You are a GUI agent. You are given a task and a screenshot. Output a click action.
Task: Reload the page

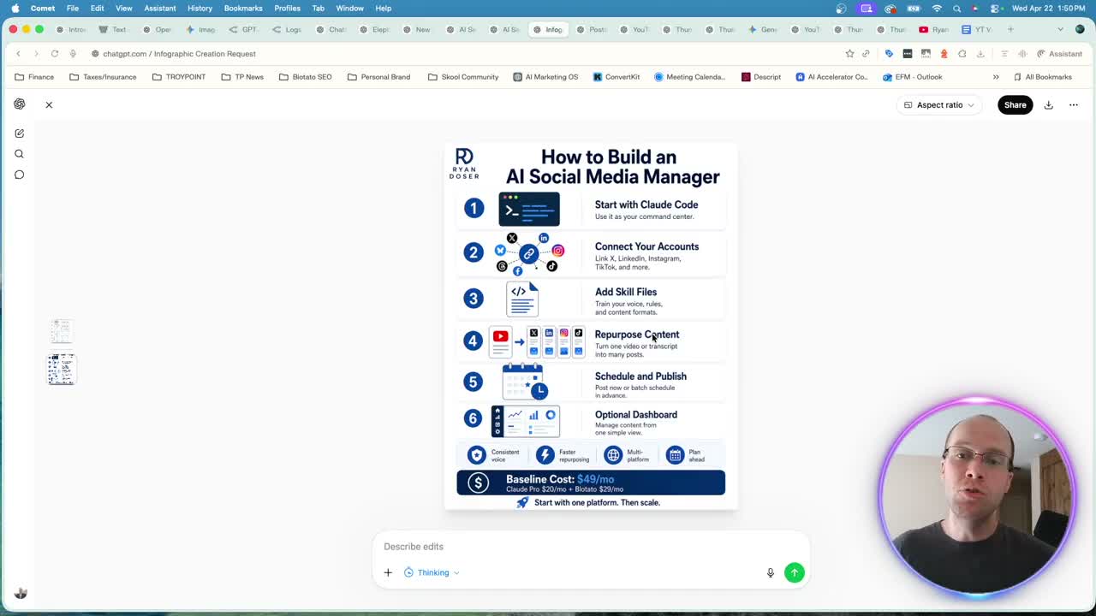point(54,54)
